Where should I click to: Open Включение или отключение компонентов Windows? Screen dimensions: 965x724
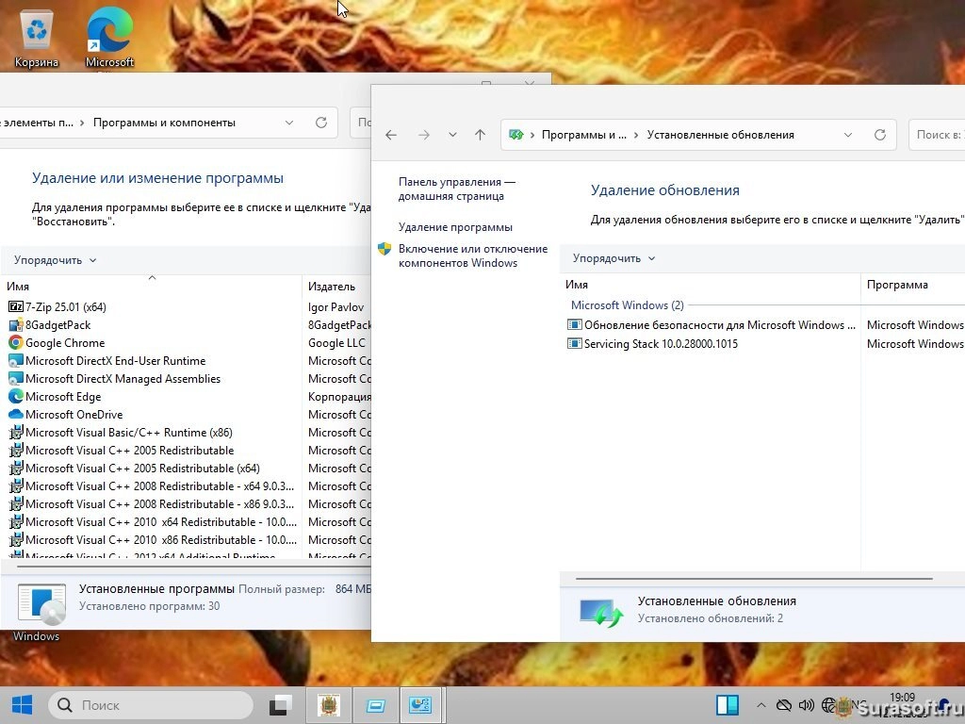473,255
